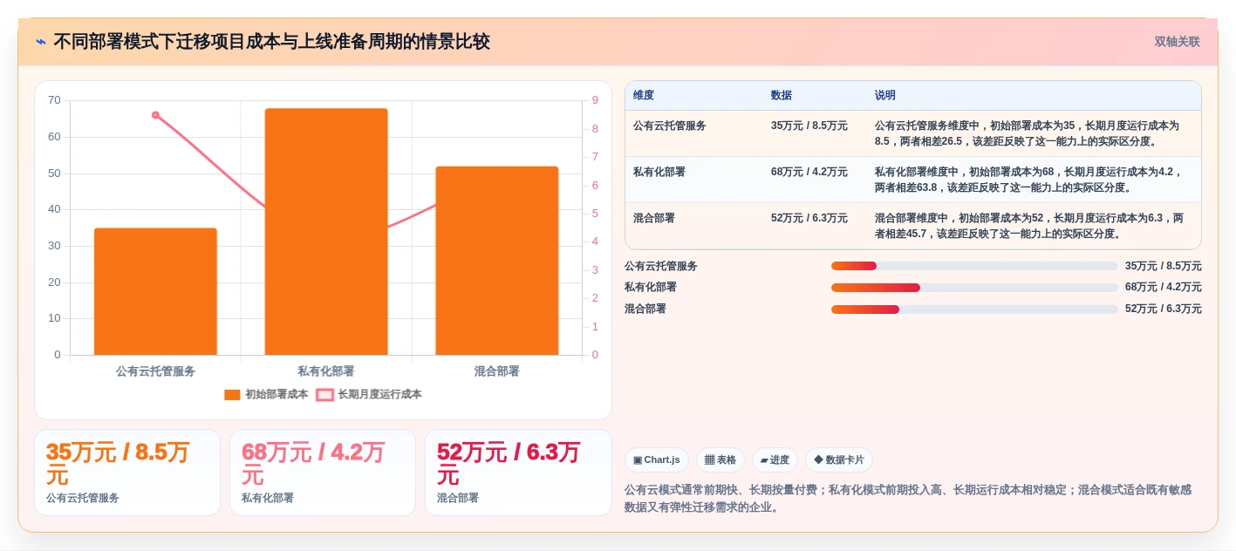Screen dimensions: 1236x551
Task: Click x-axis label 公有云托管服务
Action: point(155,371)
